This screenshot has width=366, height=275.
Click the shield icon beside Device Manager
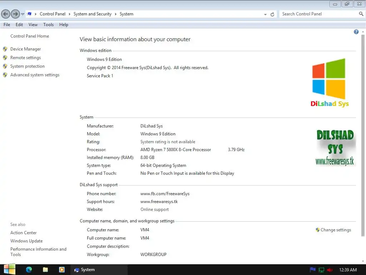click(x=5, y=49)
